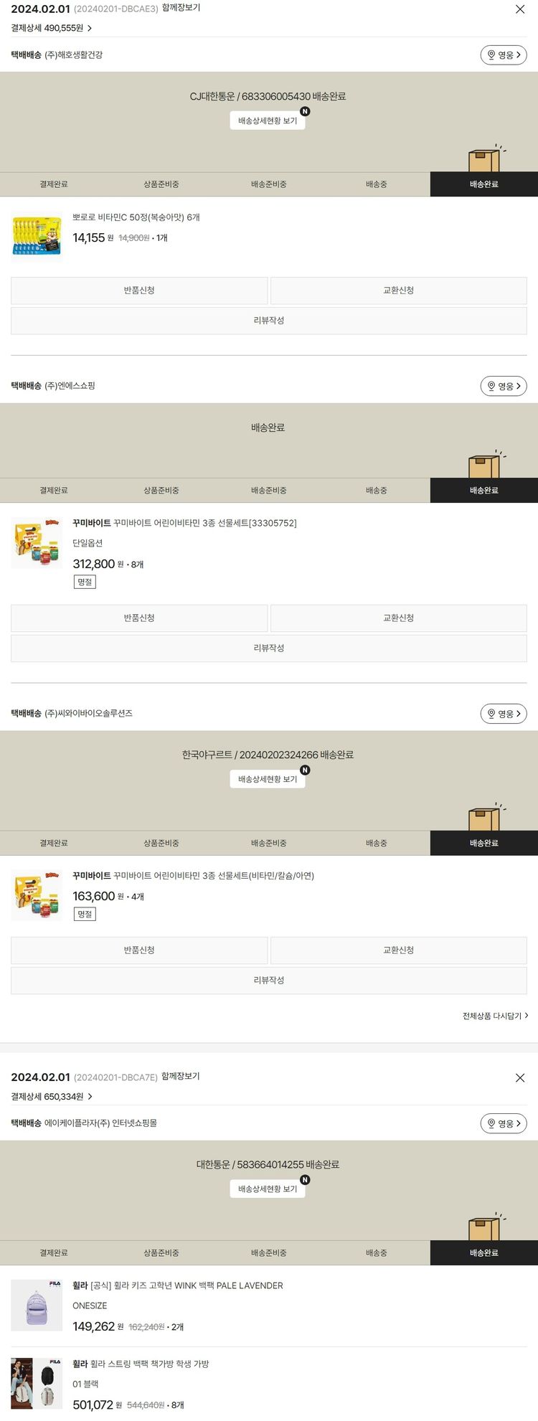
Task: Write review 리뷰작성 for 163,600원 꾸미바이트 set
Action: click(x=269, y=981)
